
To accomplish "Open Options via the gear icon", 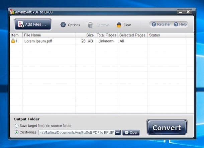I will click(x=63, y=25).
